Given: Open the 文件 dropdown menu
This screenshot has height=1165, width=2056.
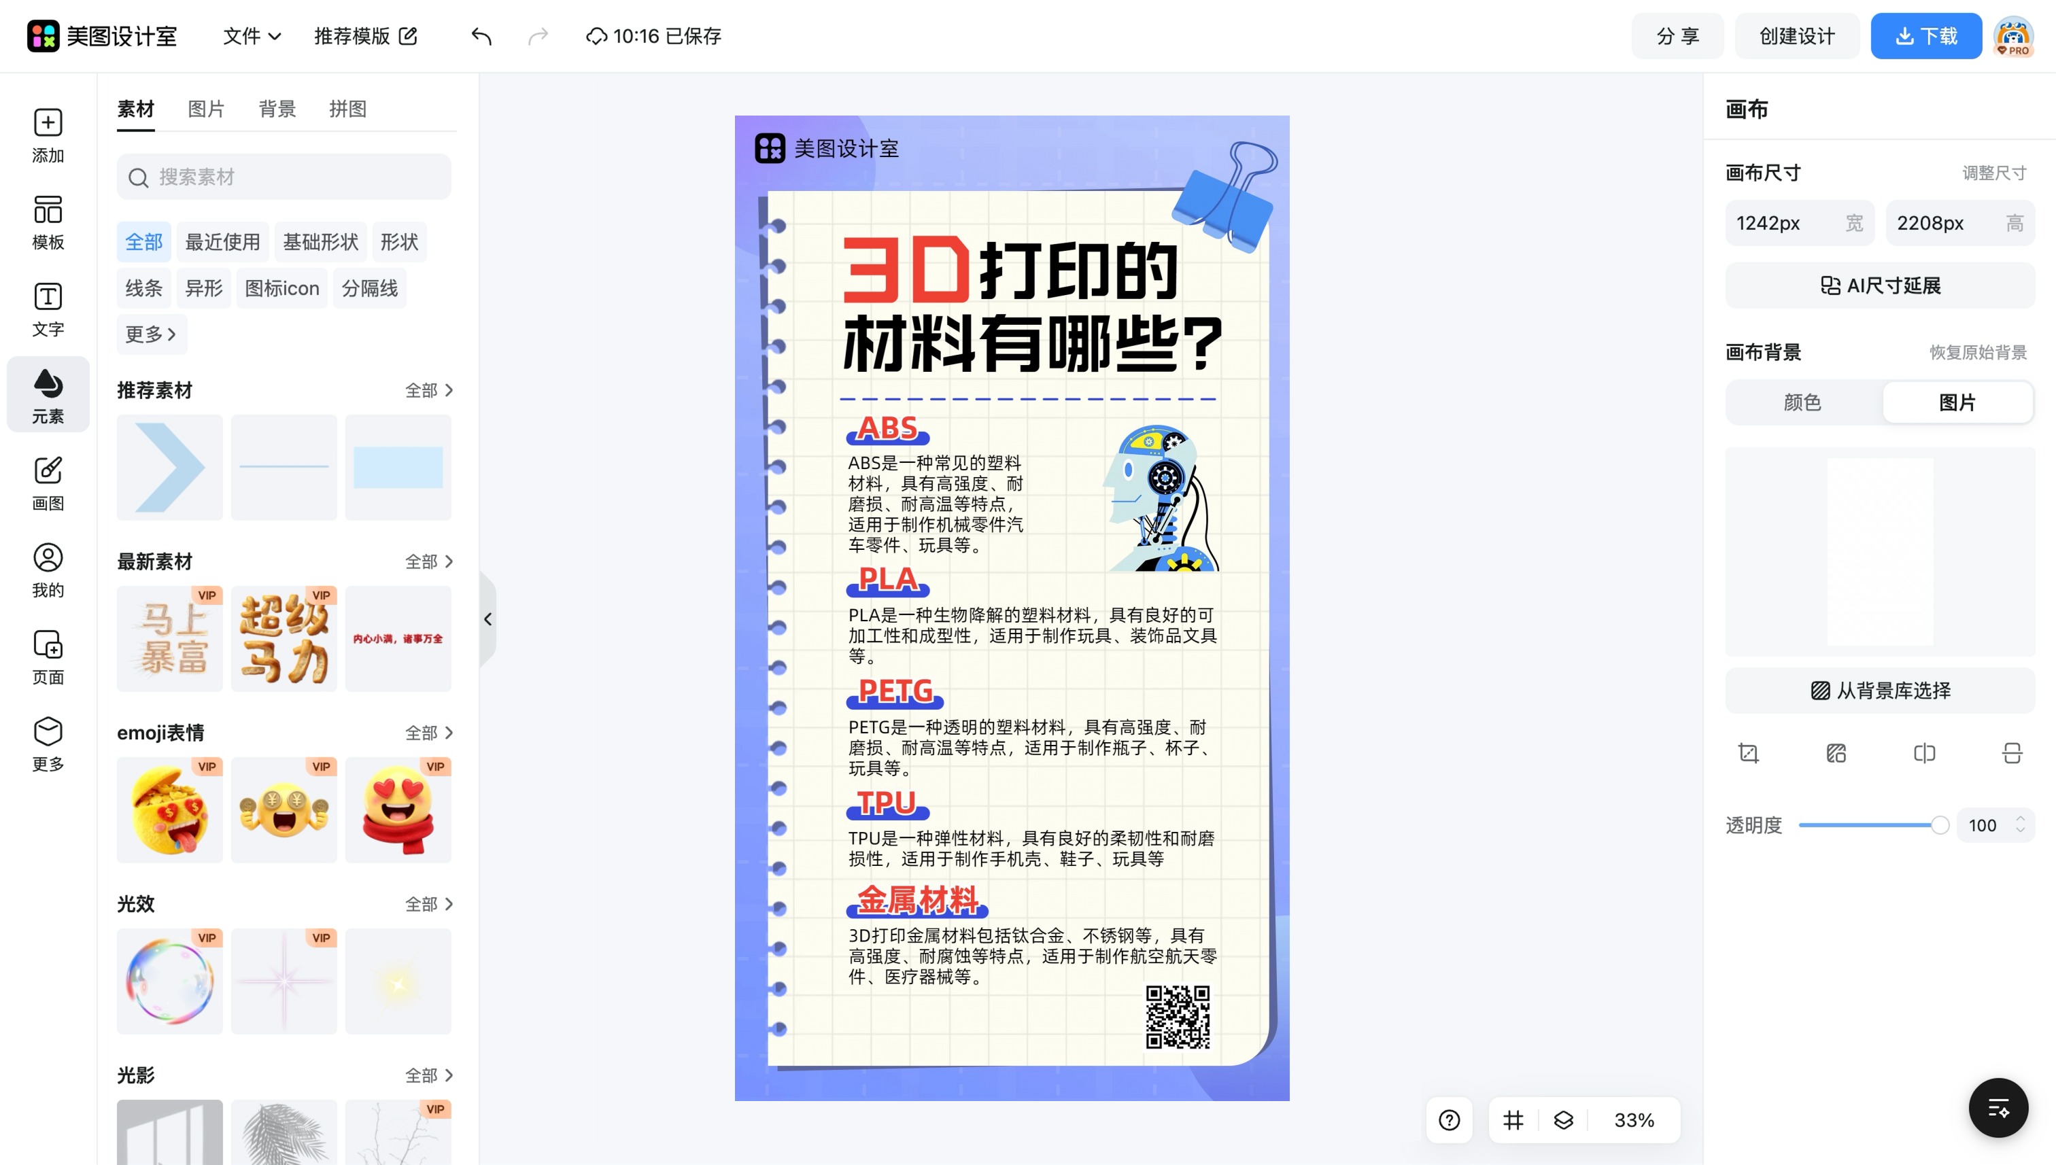Looking at the screenshot, I should (x=252, y=36).
